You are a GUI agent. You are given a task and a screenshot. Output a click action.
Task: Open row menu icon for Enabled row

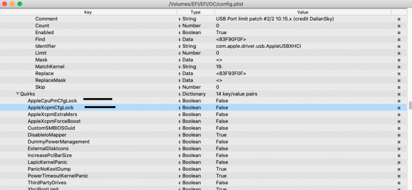[399, 33]
